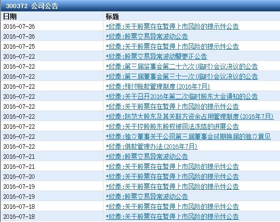Open the 2016-07-19 暂停上市风险提示性公告 link
The height and width of the screenshot is (222, 280).
(172, 187)
